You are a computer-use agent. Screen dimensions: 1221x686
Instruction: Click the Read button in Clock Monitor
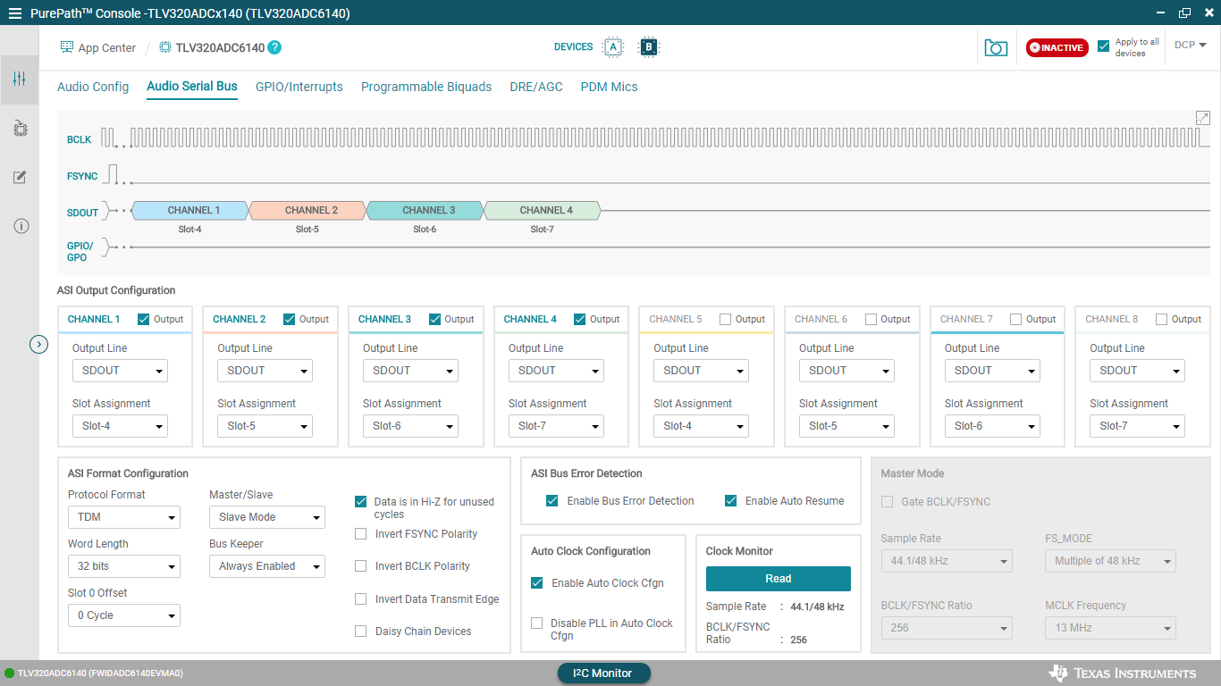[x=778, y=579]
